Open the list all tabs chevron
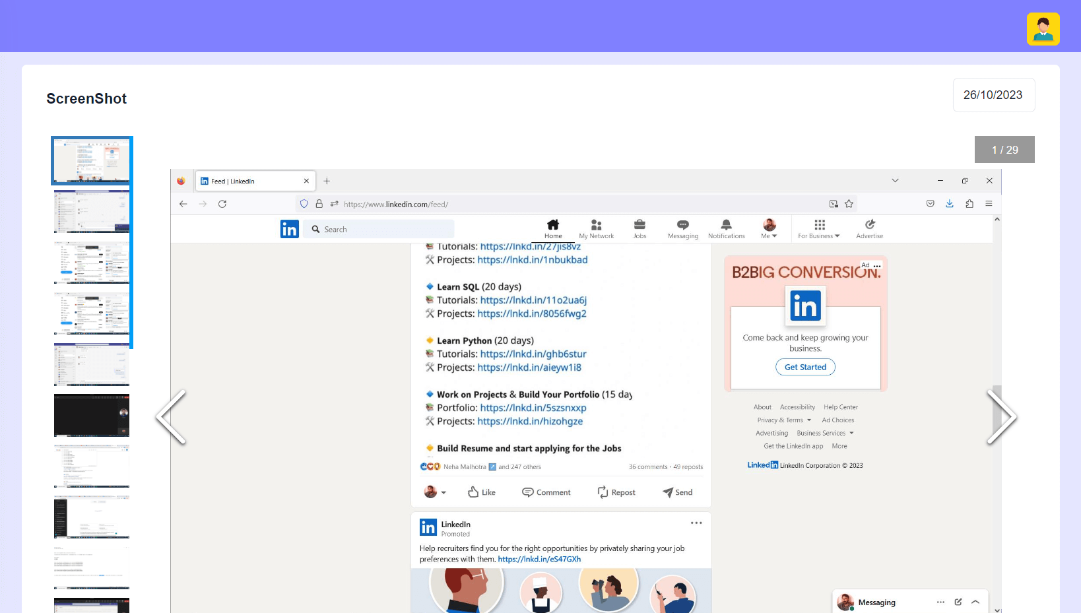 [x=895, y=180]
